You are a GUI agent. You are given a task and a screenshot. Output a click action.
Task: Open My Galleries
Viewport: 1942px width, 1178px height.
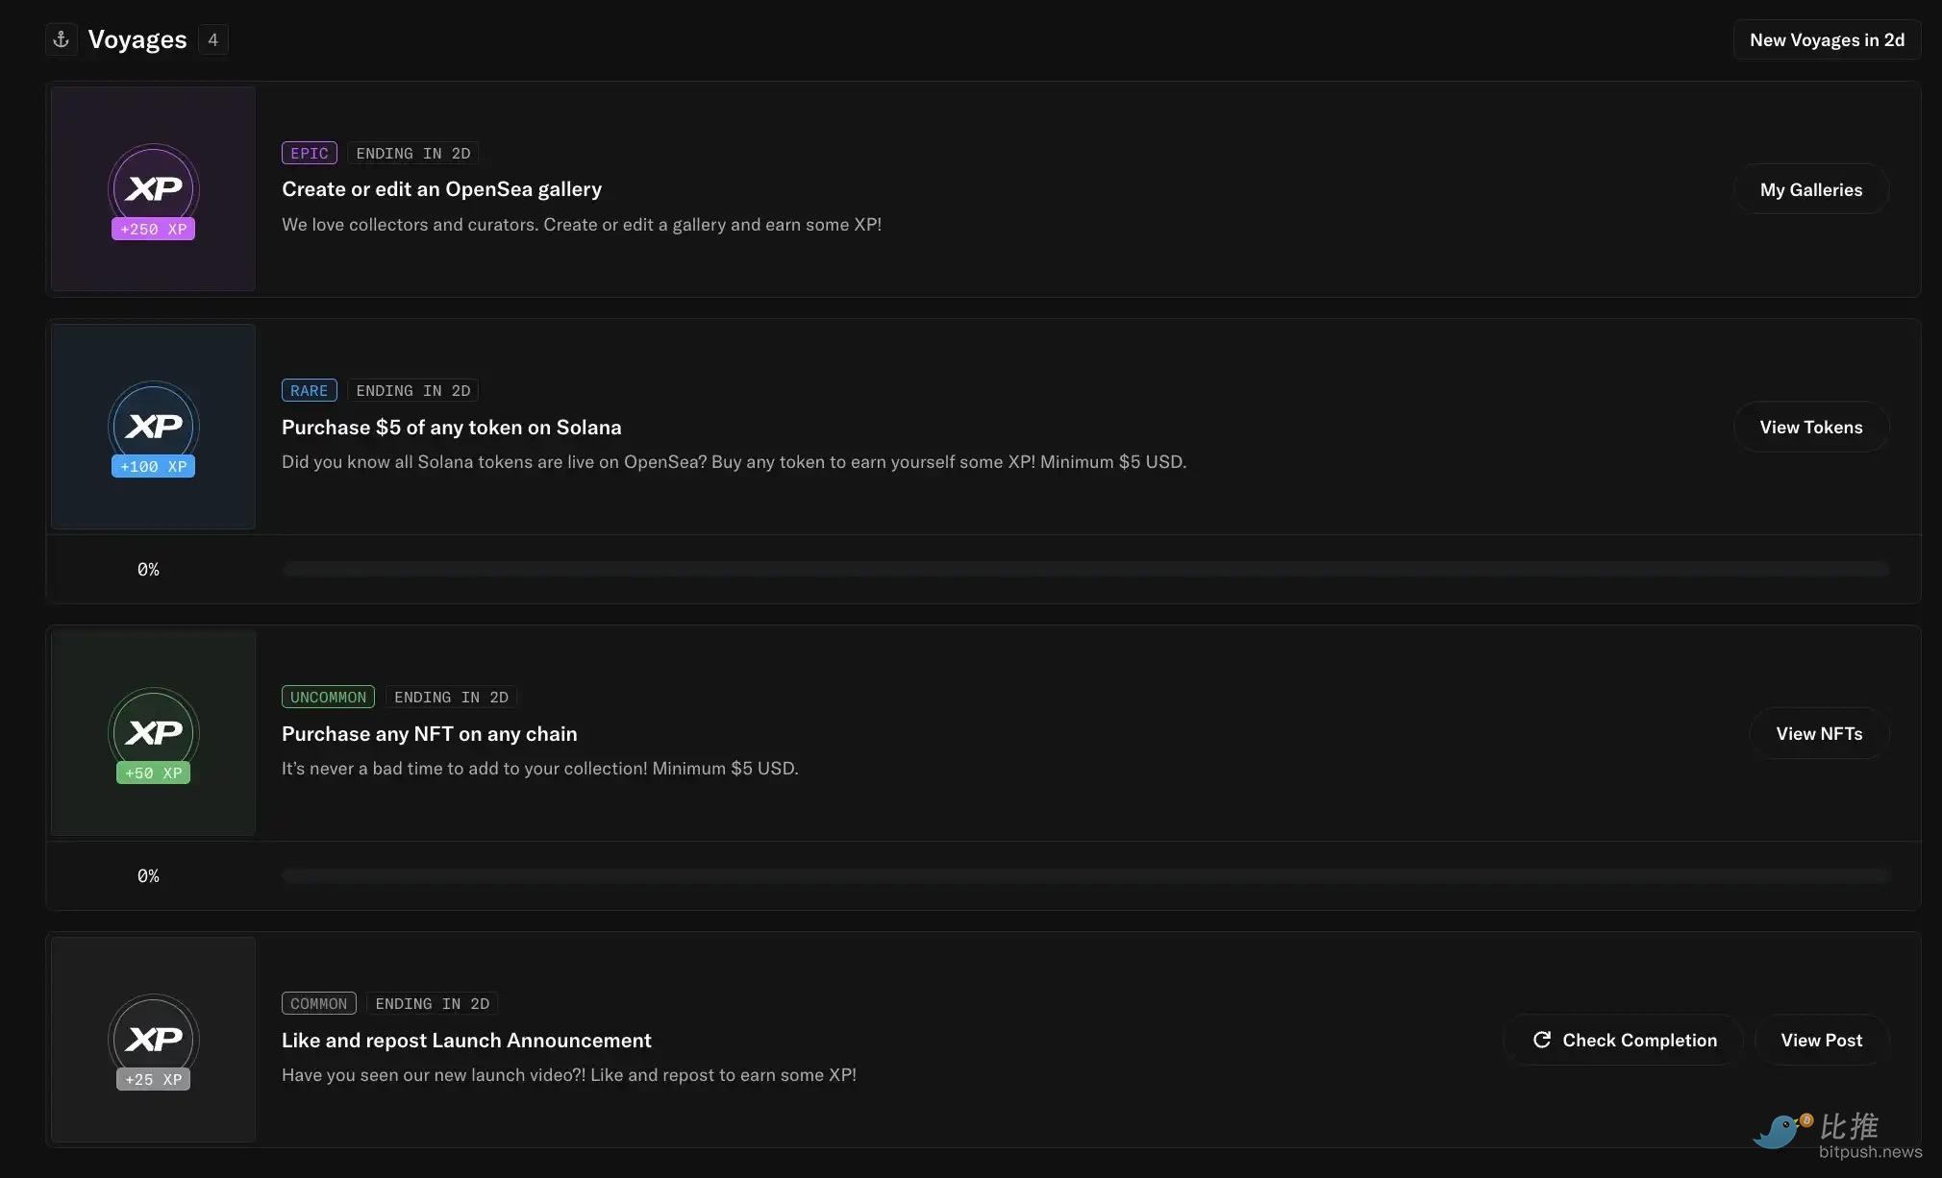[x=1810, y=190]
